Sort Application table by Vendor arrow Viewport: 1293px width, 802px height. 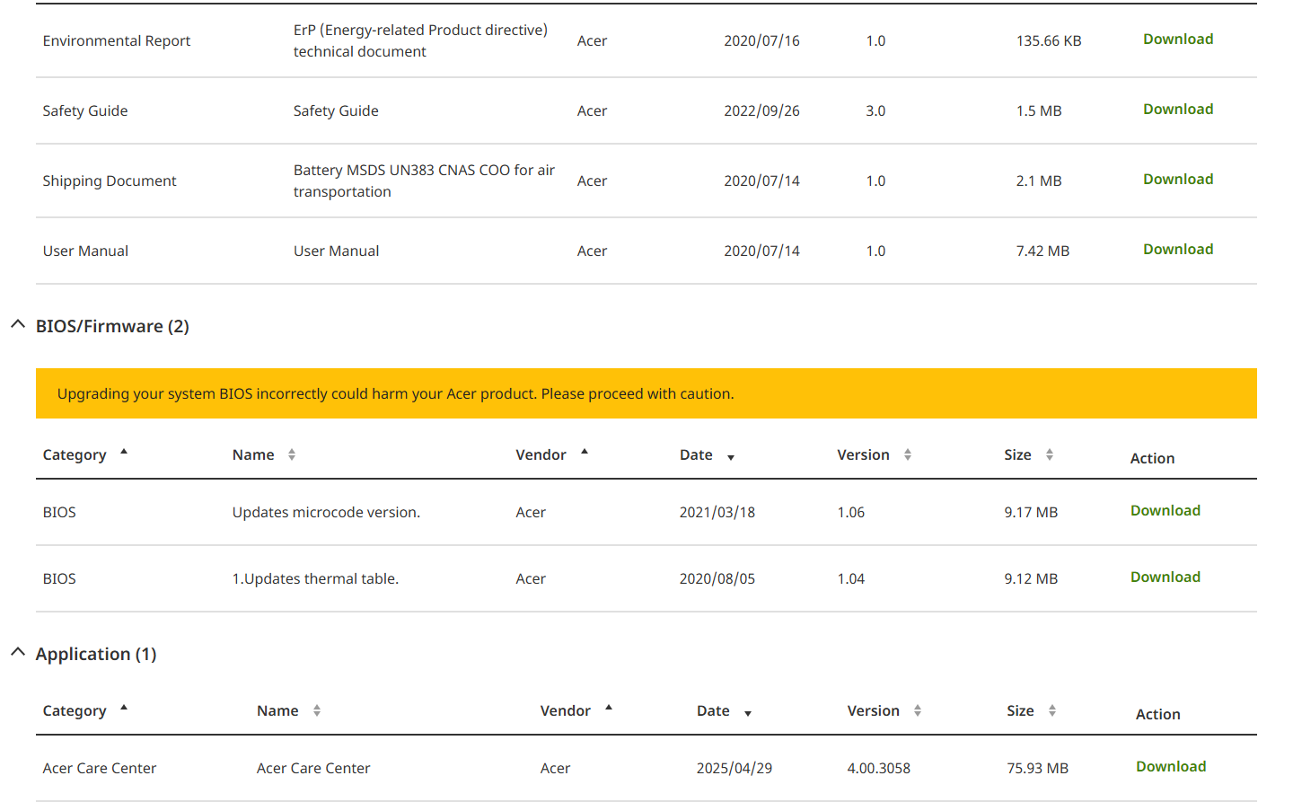pos(609,708)
